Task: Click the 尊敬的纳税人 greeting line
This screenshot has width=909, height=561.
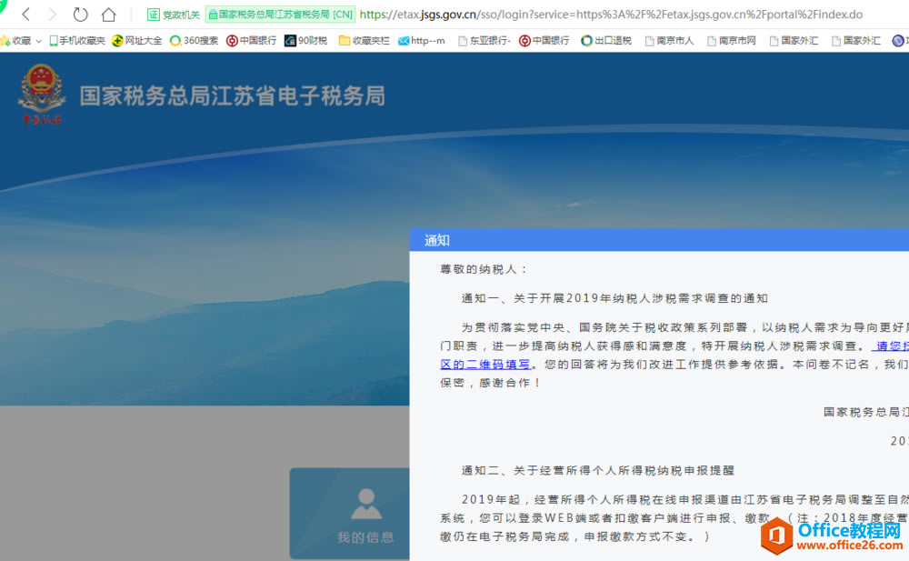Action: (x=484, y=269)
